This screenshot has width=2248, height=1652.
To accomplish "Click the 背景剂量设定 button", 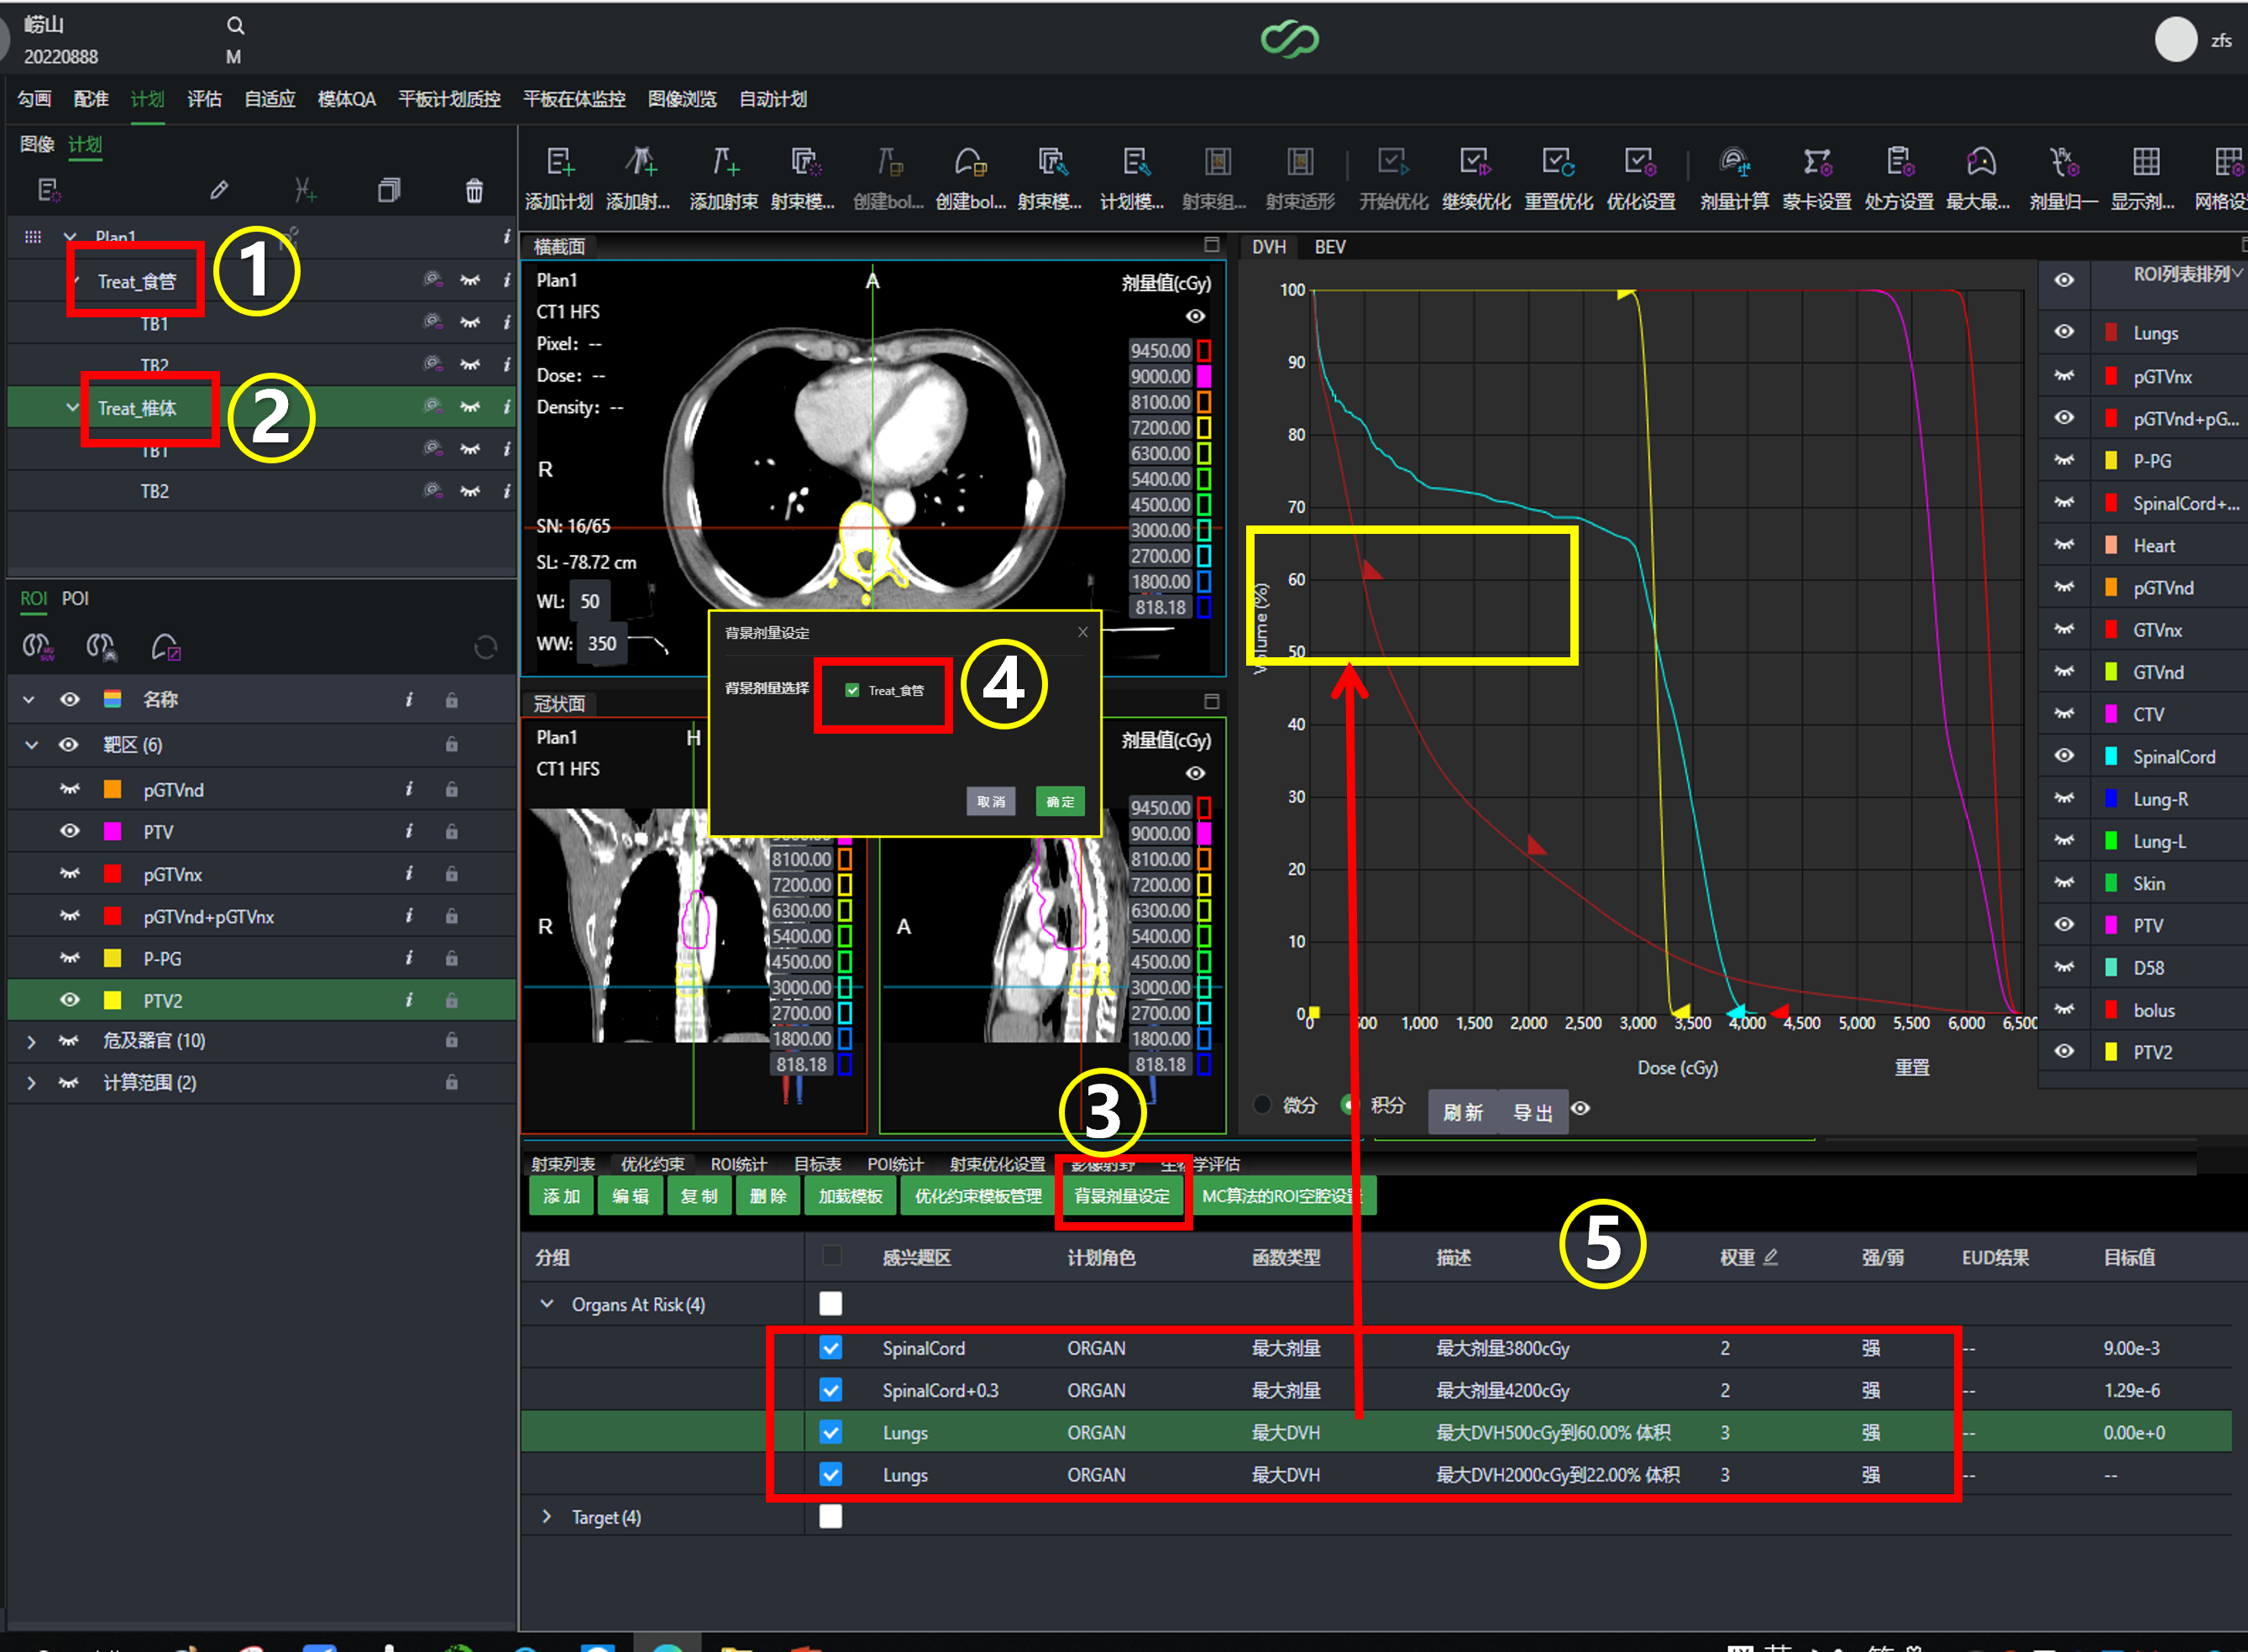I will 1122,1196.
